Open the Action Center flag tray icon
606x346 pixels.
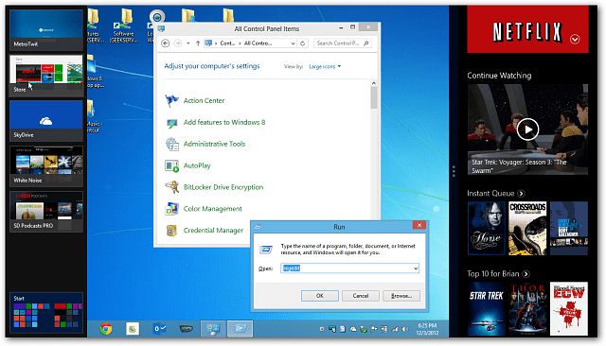(374, 329)
